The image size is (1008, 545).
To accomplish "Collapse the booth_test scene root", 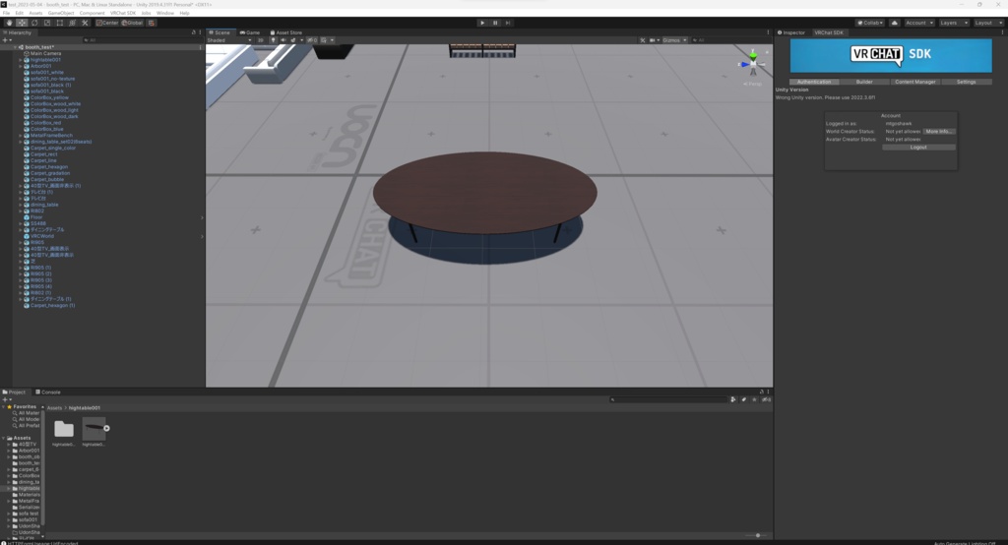I will (x=15, y=47).
